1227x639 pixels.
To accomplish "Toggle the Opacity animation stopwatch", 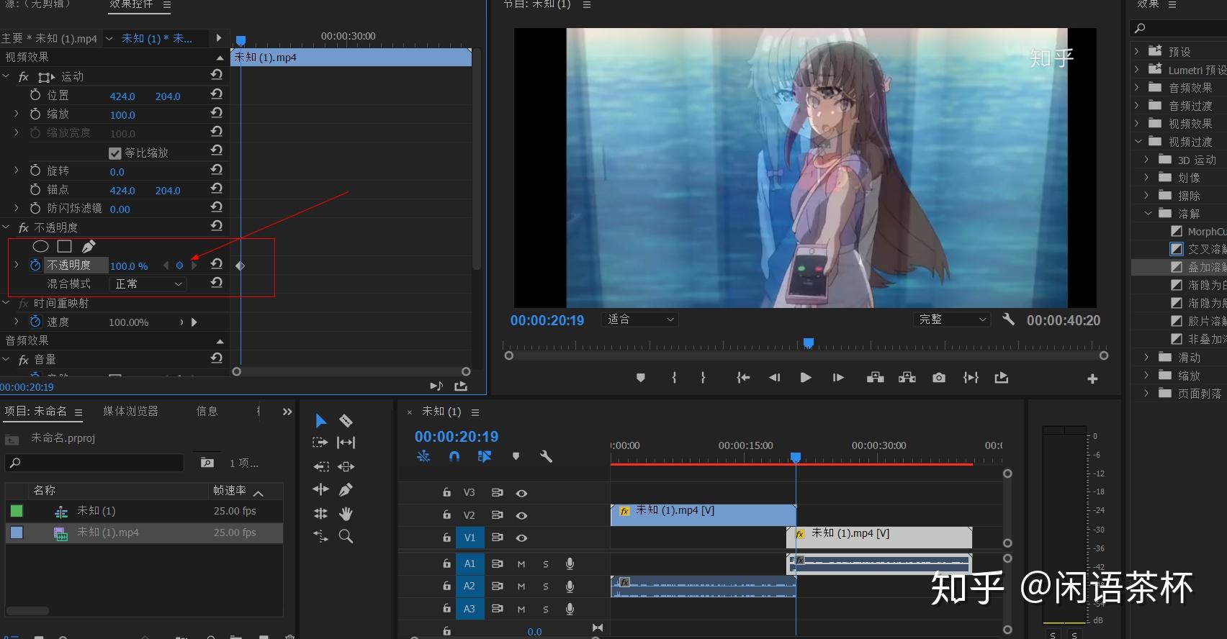I will click(35, 266).
